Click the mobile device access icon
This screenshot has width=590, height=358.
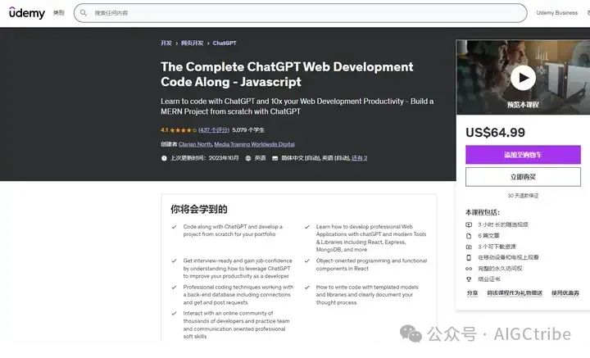click(x=469, y=257)
